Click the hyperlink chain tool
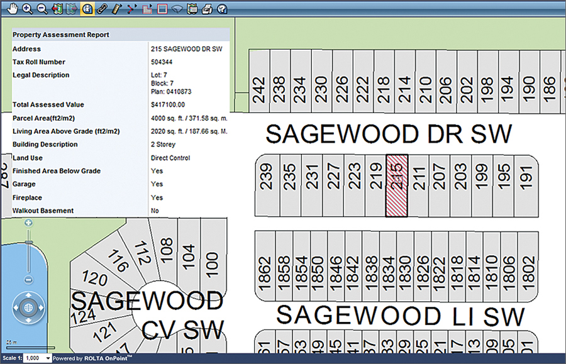The height and width of the screenshot is (364, 566). pyautogui.click(x=102, y=9)
